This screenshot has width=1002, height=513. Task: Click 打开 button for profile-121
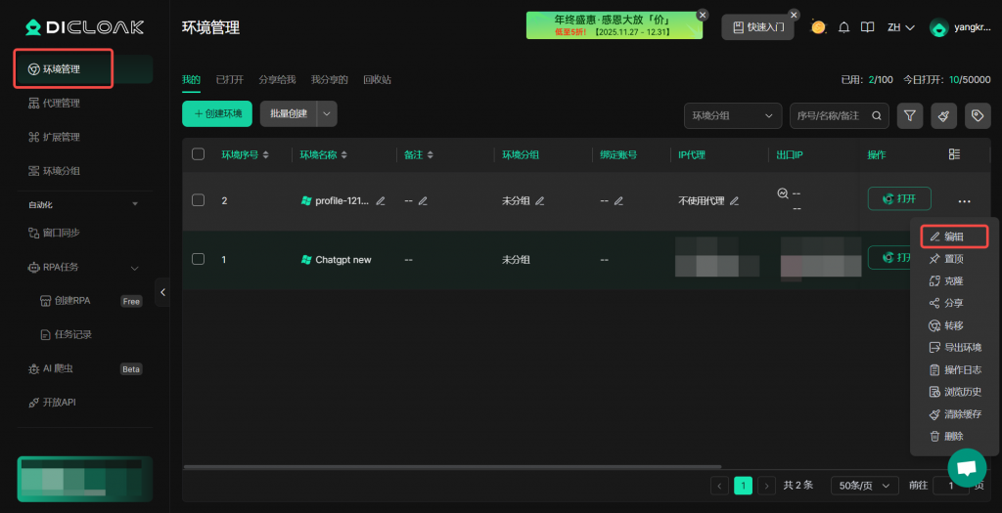[x=898, y=198]
